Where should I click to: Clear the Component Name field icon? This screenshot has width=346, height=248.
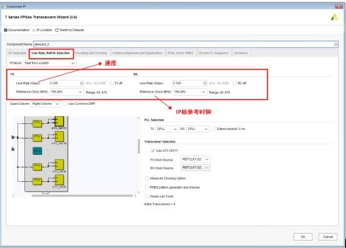pyautogui.click(x=335, y=44)
